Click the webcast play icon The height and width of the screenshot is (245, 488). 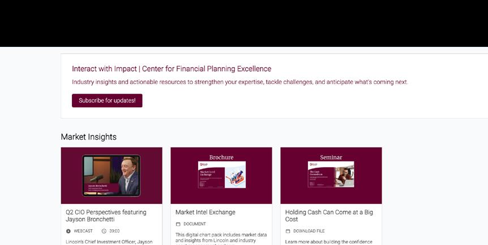point(69,231)
